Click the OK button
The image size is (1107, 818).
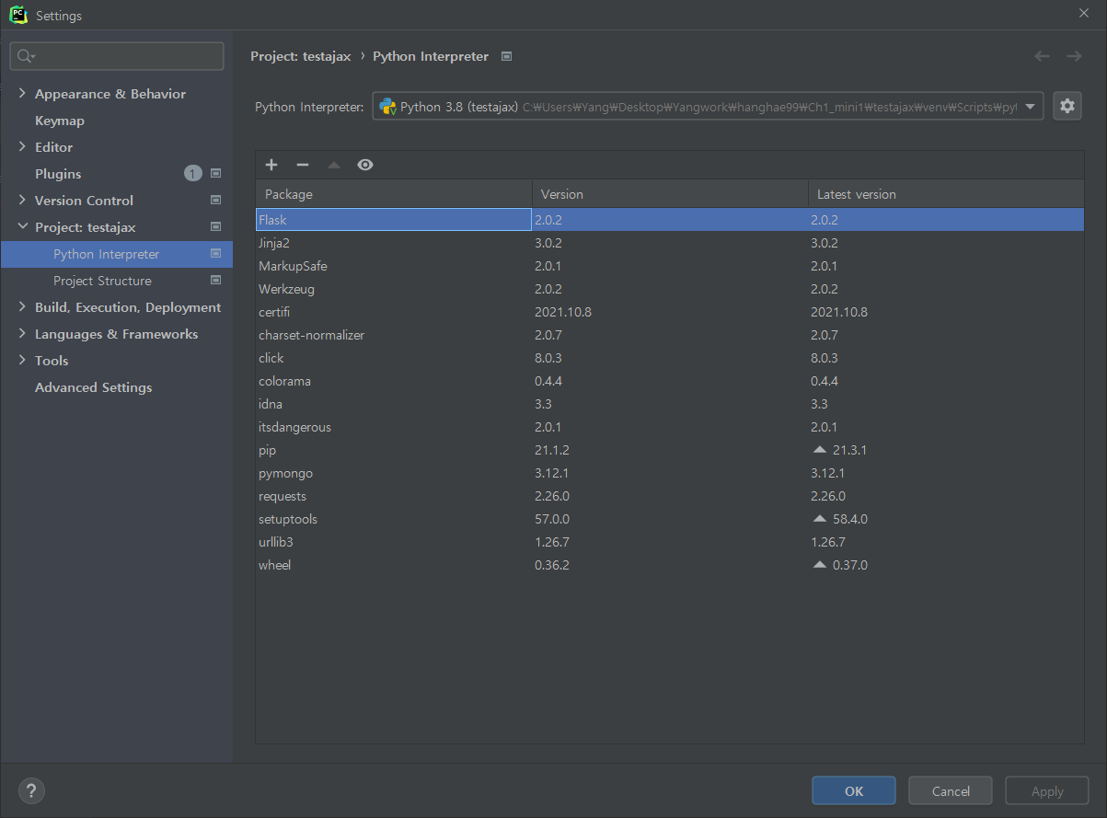coord(854,791)
